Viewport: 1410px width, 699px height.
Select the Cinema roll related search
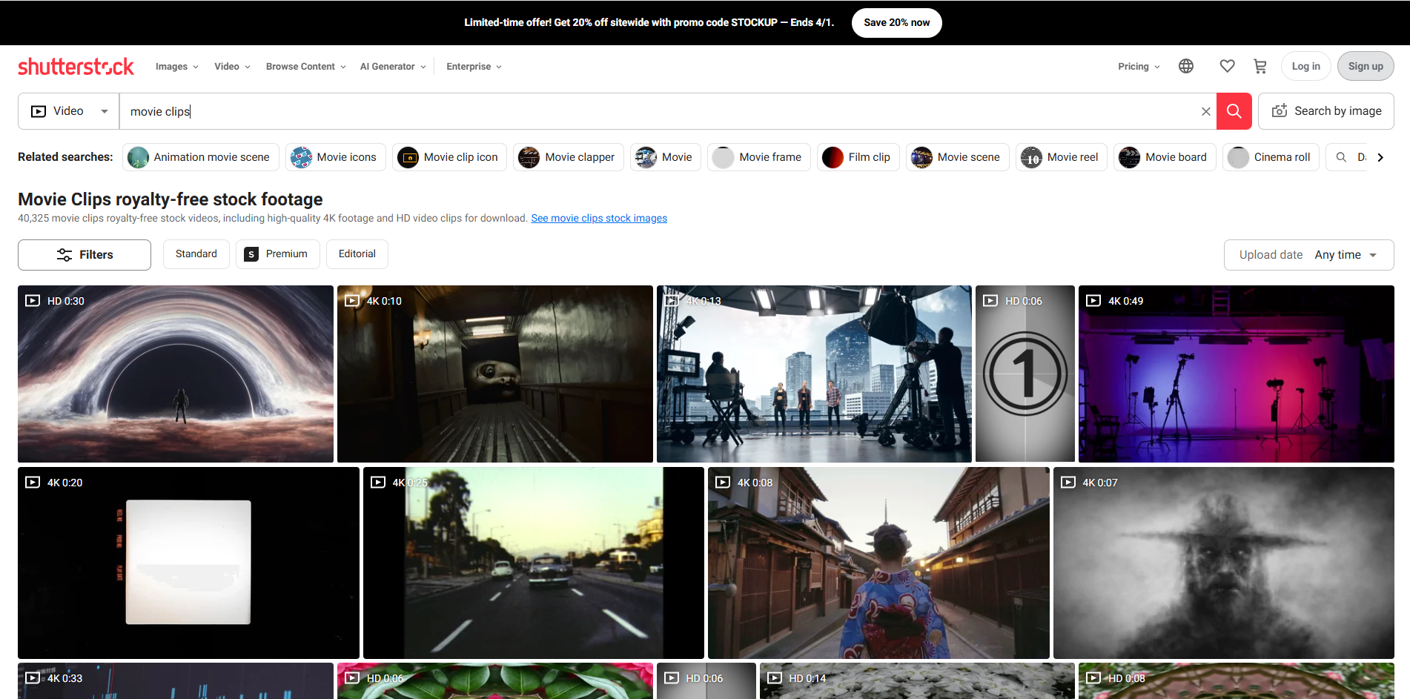(x=1271, y=157)
